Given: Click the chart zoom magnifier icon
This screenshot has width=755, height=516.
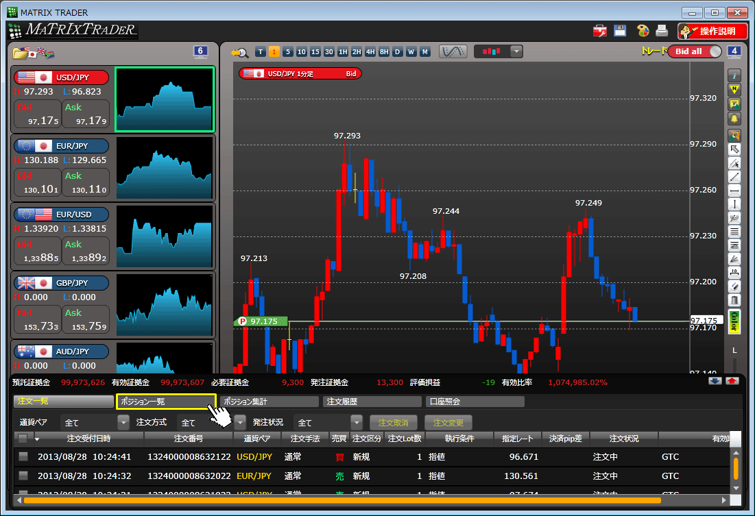Looking at the screenshot, I should 239,52.
